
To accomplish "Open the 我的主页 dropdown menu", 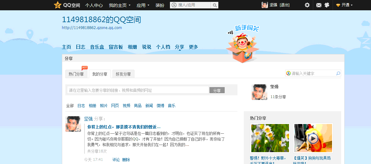I will [x=119, y=5].
